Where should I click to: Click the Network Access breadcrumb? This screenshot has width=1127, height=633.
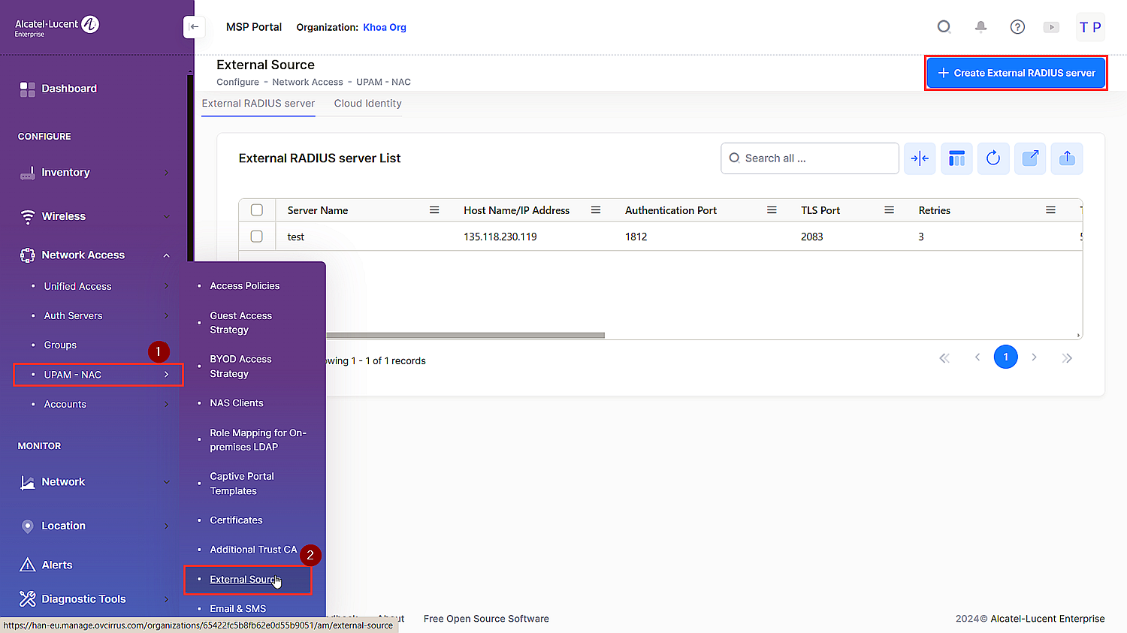click(x=307, y=82)
